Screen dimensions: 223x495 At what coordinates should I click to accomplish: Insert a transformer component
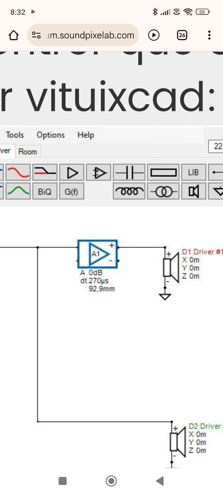coord(163,191)
